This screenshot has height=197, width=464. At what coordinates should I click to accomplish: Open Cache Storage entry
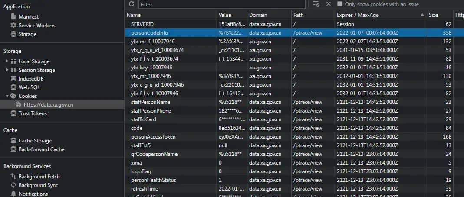coord(35,141)
